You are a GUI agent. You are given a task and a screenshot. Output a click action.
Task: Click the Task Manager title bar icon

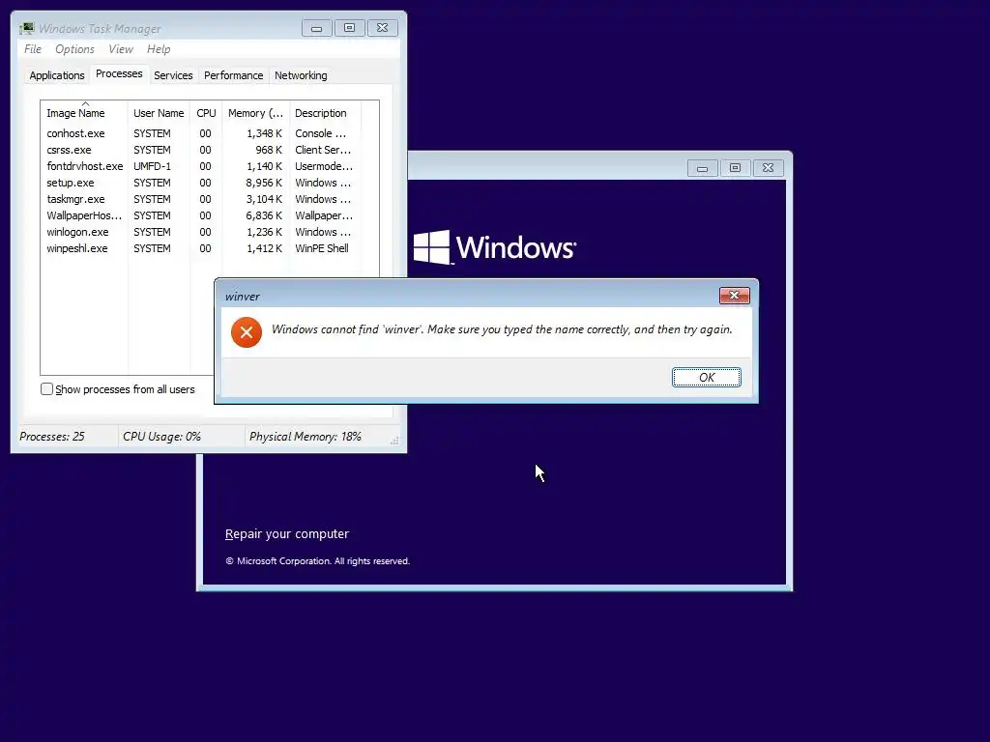[x=26, y=28]
